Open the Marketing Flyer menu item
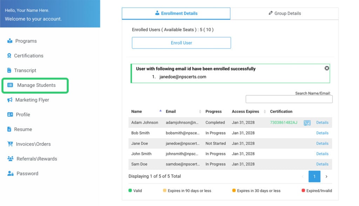The width and height of the screenshot is (359, 206). [32, 100]
